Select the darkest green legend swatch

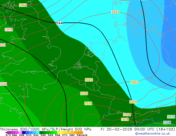coord(41,132)
